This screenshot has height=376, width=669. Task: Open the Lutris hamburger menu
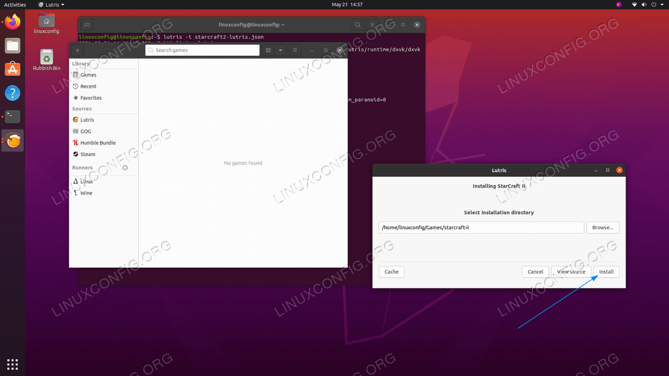coord(295,50)
